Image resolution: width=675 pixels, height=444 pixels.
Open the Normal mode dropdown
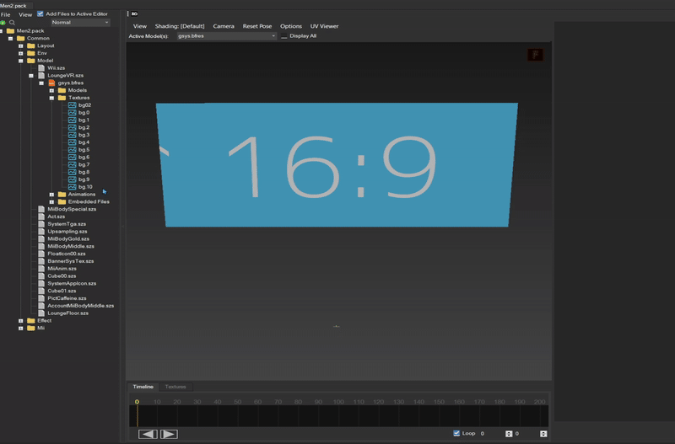point(79,23)
